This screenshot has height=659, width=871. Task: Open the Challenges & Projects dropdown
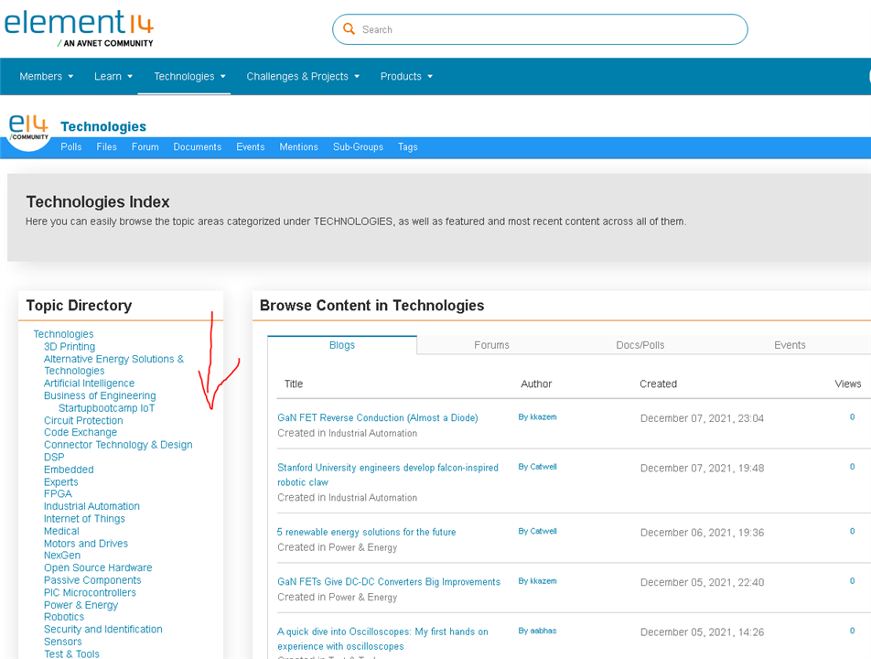(303, 76)
